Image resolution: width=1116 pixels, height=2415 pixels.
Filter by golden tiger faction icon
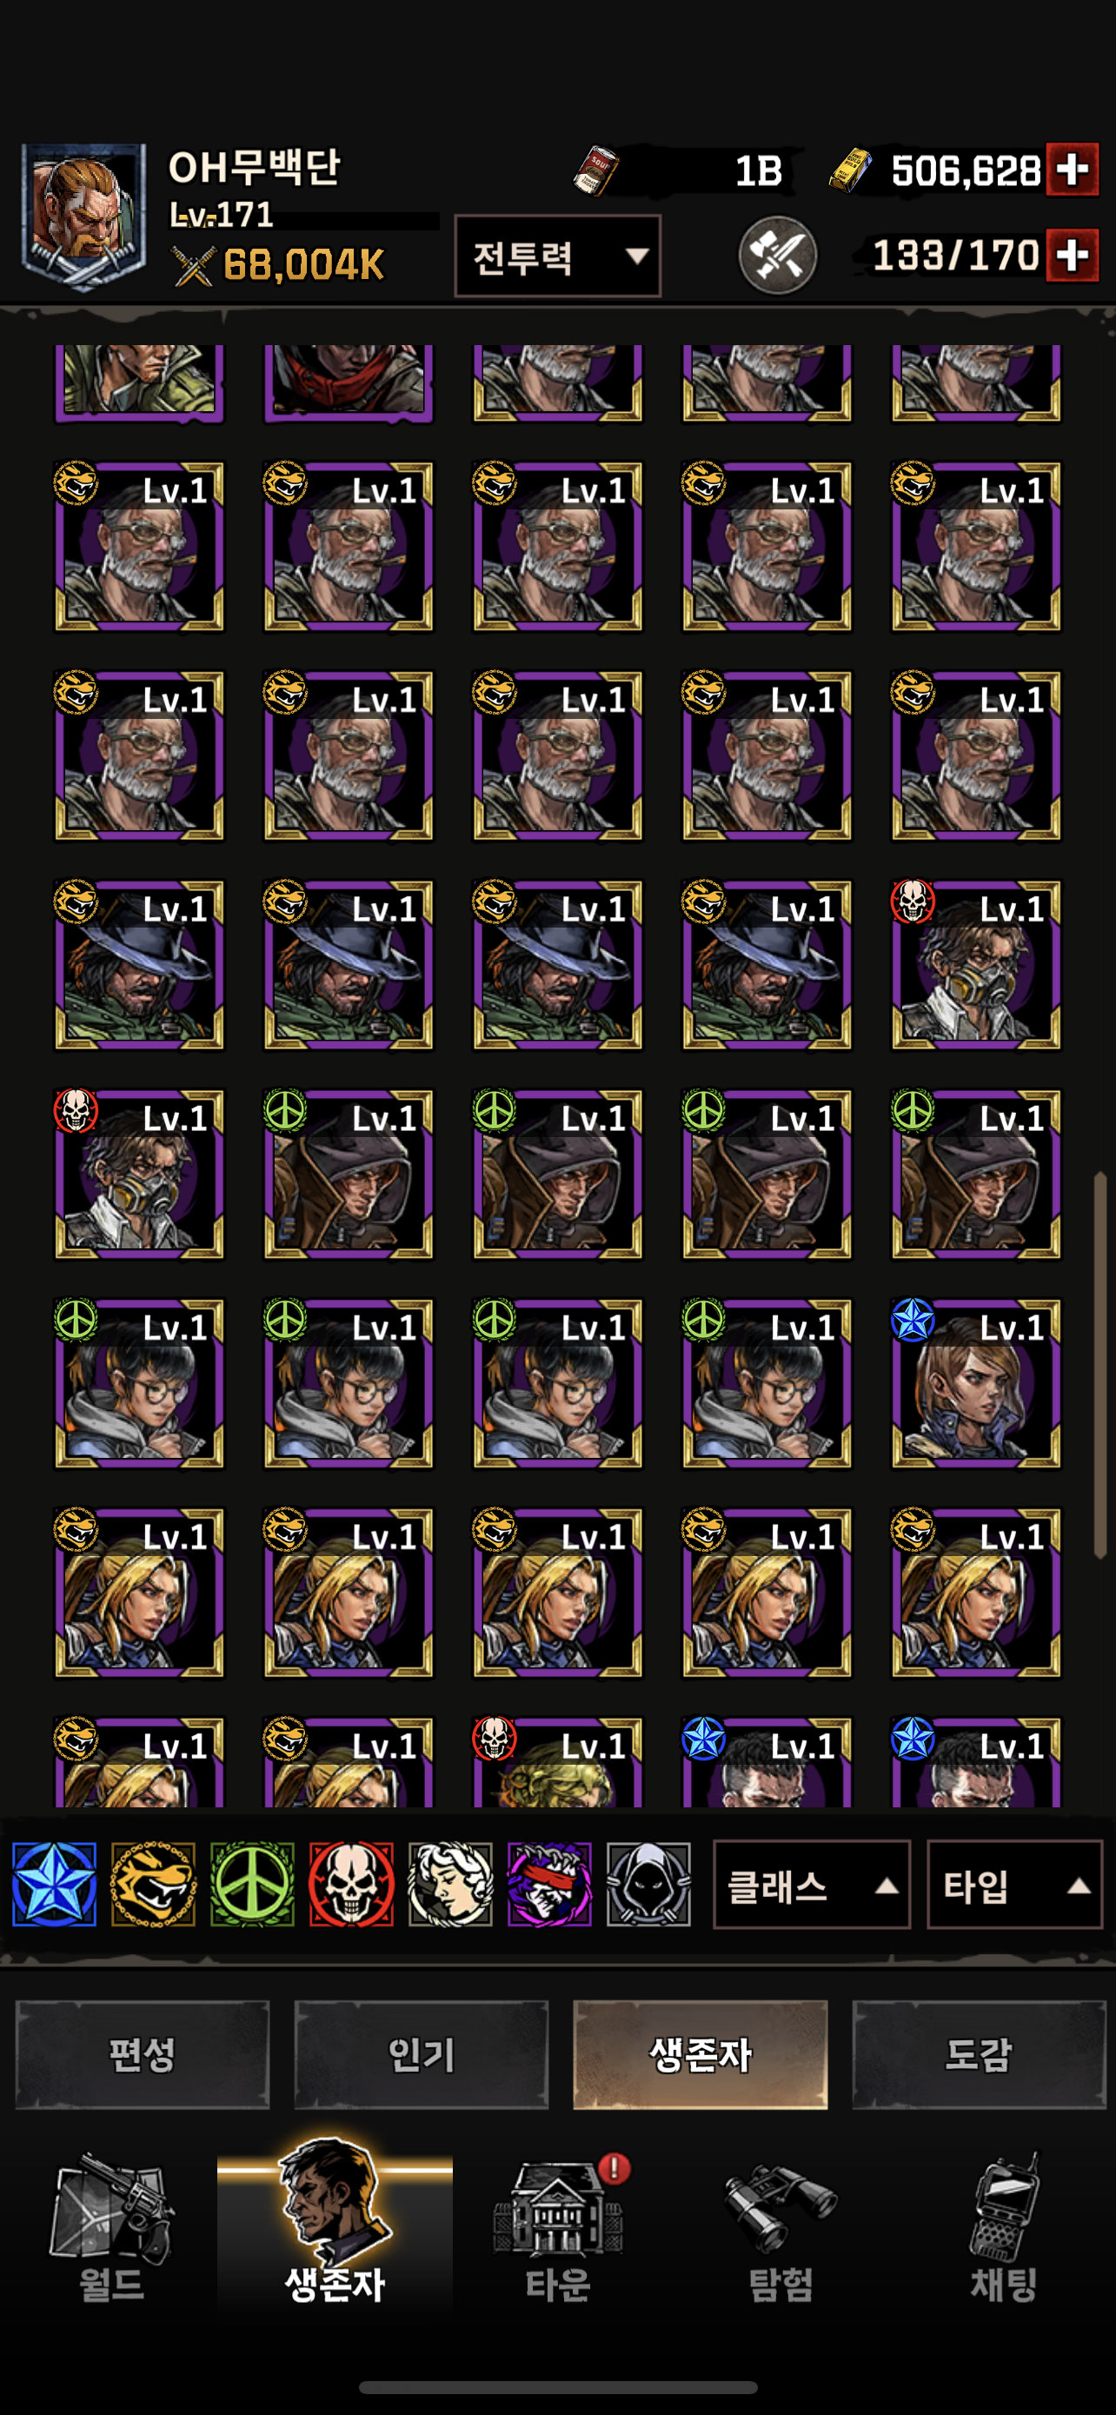click(x=154, y=1884)
